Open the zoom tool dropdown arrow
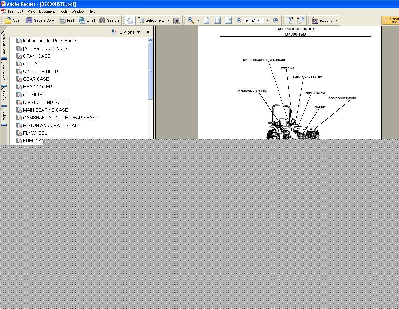Viewport: 399px width, 309px height. point(199,20)
